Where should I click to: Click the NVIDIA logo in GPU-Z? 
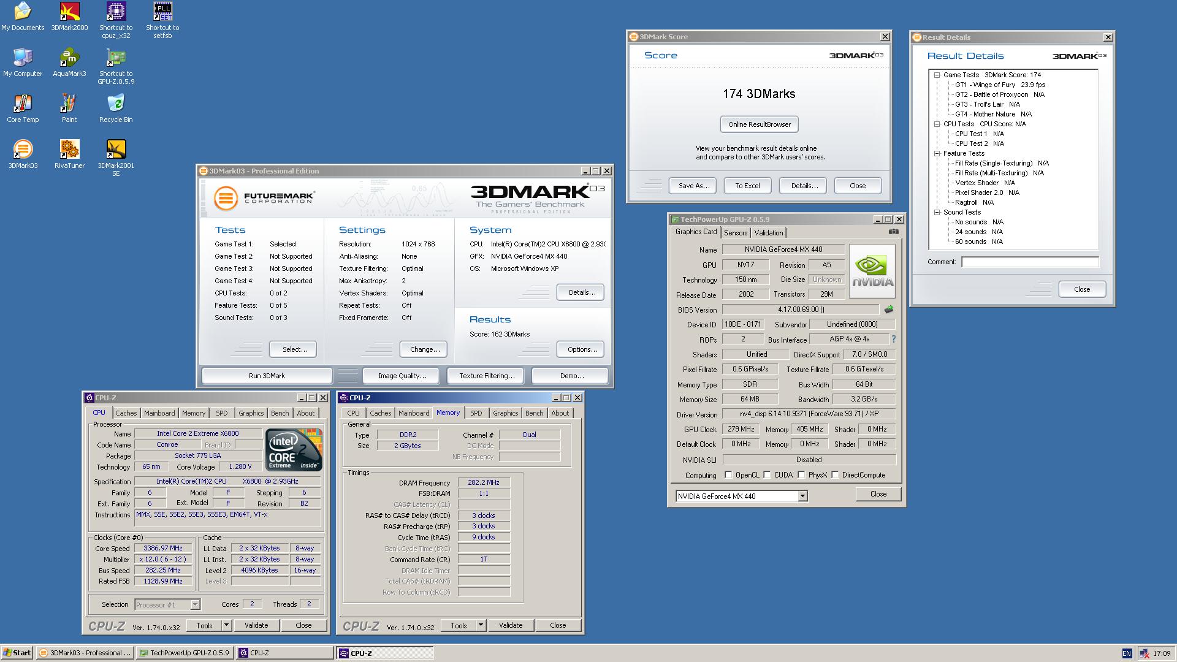coord(872,271)
